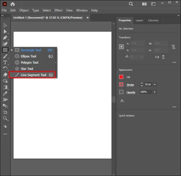Select the Type tool
The height and width of the screenshot is (176, 181).
pos(5,63)
